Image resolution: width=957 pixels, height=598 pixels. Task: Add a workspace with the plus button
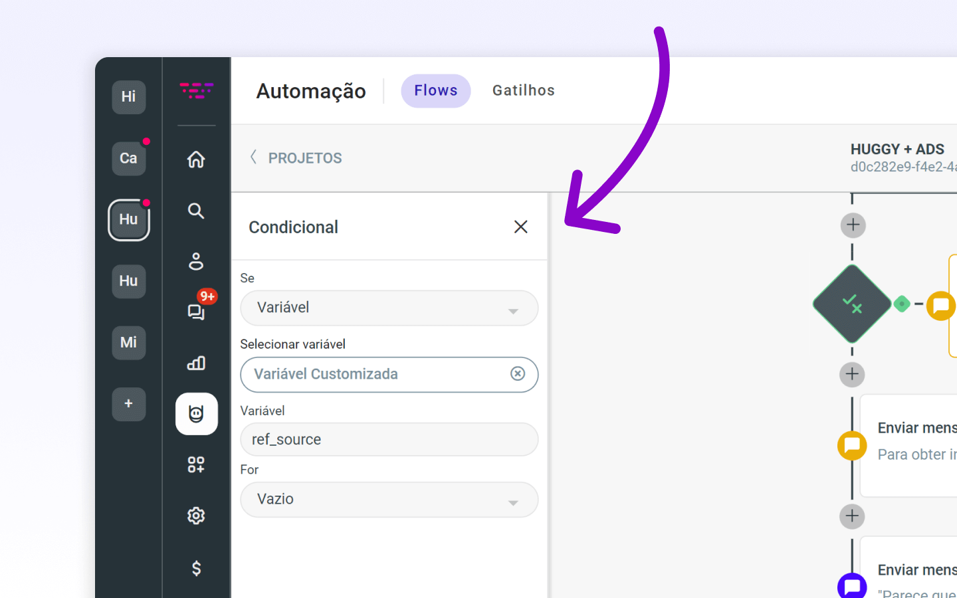(129, 404)
